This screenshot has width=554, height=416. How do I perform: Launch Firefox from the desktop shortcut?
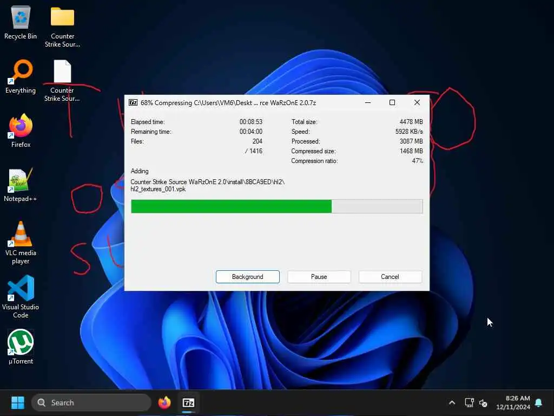21,131
